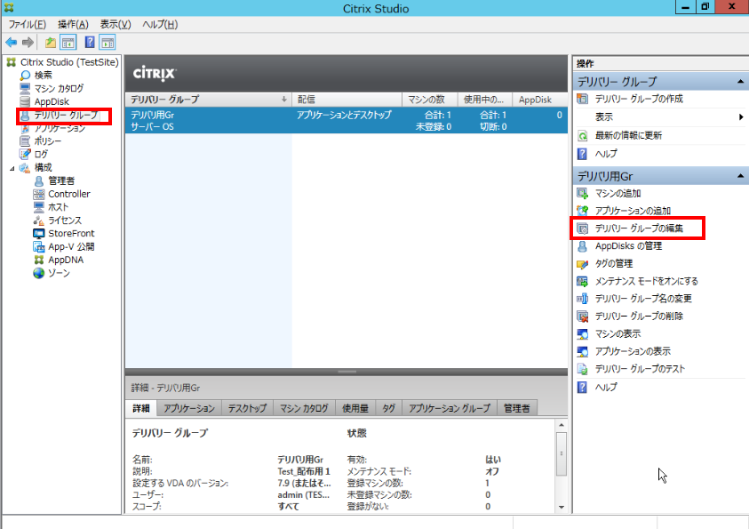Switch to the 詳細 tab
The height and width of the screenshot is (529, 749).
141,408
